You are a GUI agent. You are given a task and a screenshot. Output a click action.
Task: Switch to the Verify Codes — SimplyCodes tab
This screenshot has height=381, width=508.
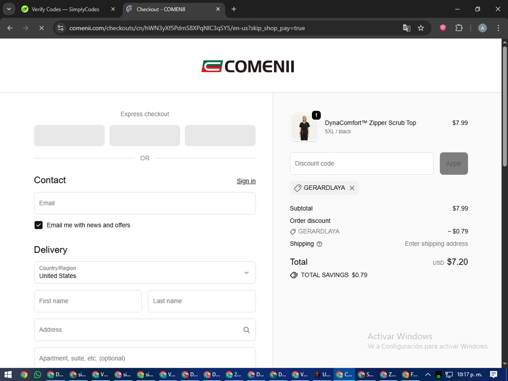pyautogui.click(x=65, y=9)
